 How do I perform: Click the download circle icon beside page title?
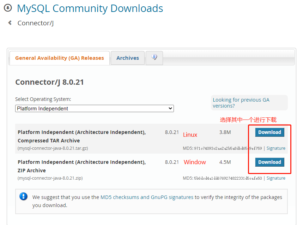coord(8,8)
